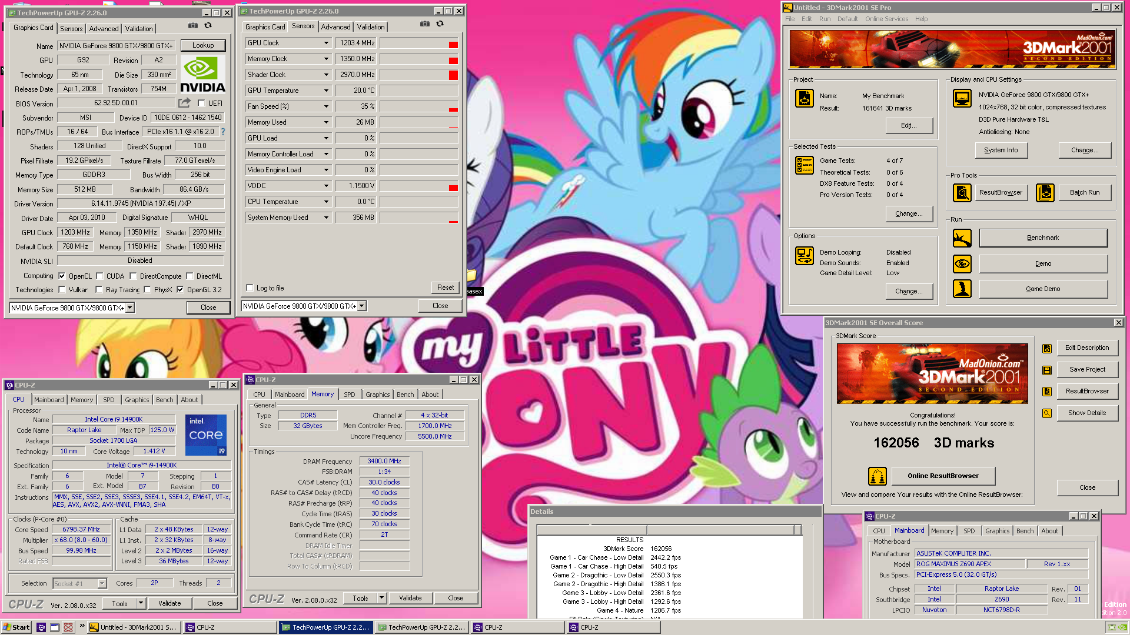
Task: Click Validate button in left CPU-Z
Action: [169, 603]
